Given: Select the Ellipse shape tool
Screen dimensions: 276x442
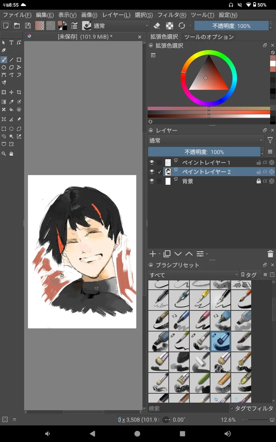Looking at the screenshot, I should click(x=4, y=67).
